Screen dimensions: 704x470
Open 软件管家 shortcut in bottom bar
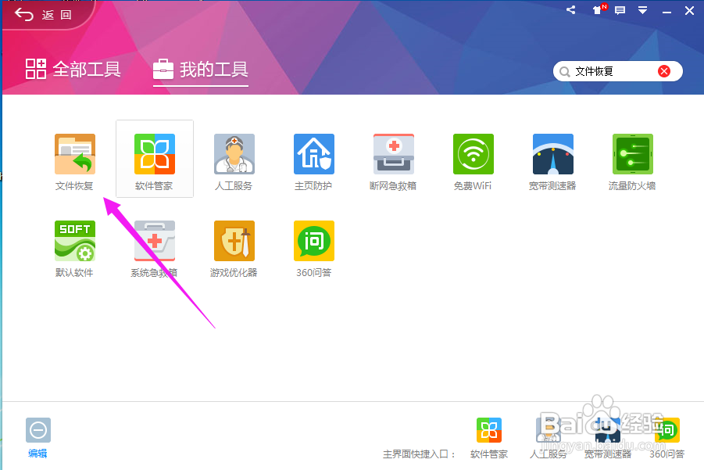click(x=489, y=430)
